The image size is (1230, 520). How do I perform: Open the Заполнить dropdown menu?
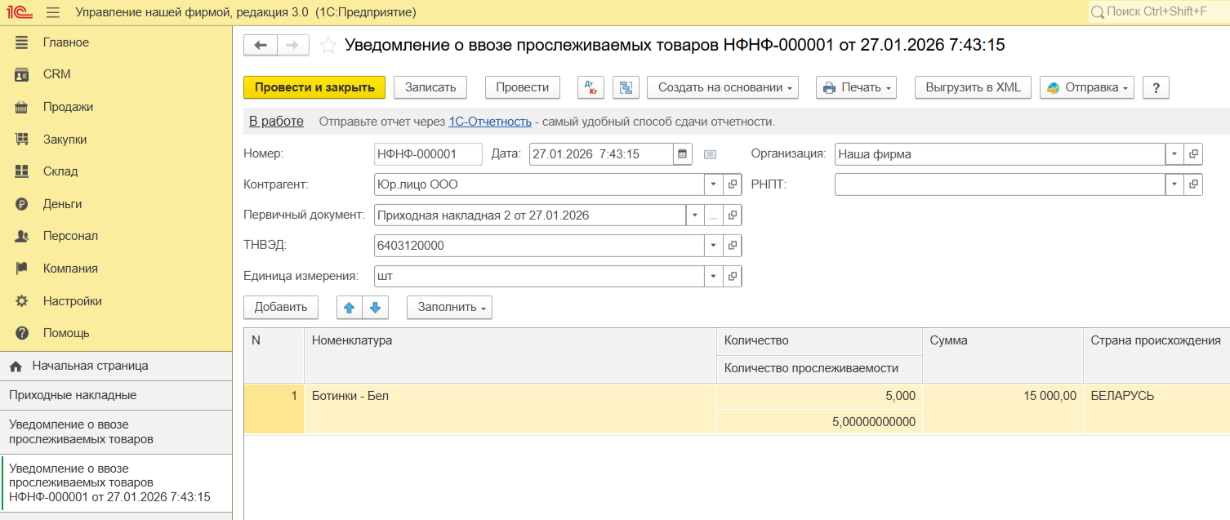pyautogui.click(x=449, y=308)
